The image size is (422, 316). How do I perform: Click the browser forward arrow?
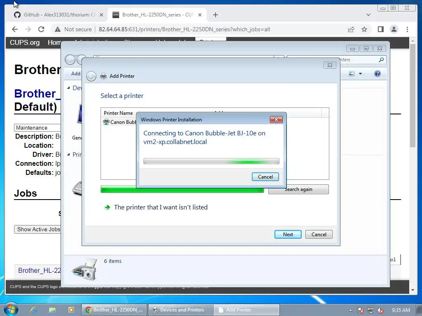(x=28, y=29)
